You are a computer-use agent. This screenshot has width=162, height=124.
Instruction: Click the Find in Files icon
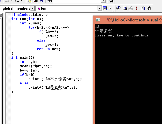click(50, 1)
